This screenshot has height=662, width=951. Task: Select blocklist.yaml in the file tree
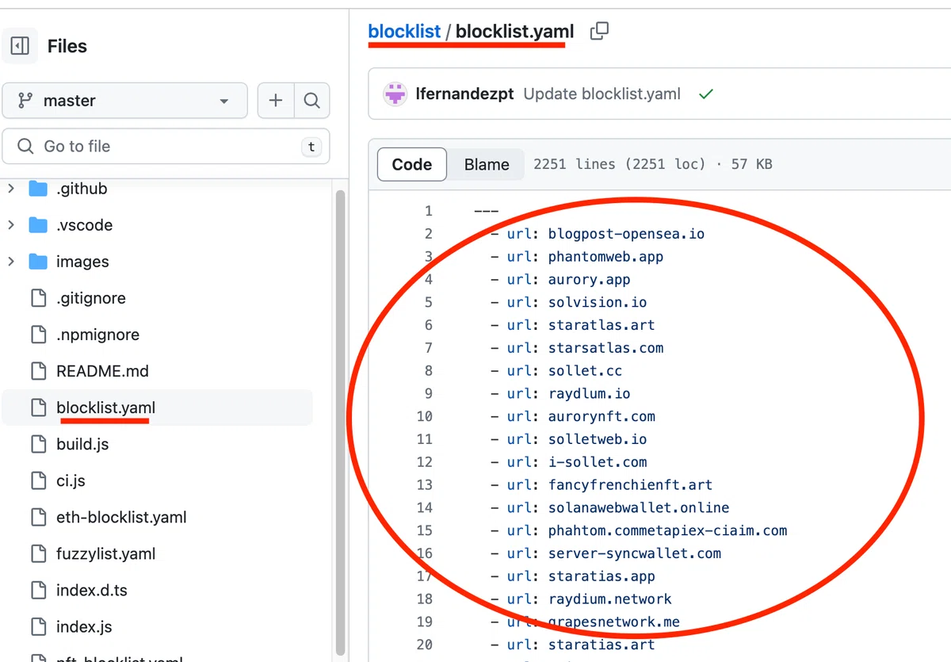(x=158, y=408)
